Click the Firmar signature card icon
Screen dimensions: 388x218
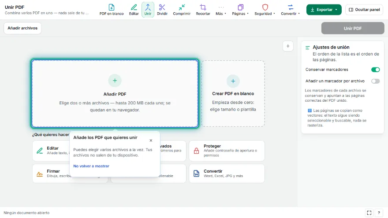[x=40, y=174]
